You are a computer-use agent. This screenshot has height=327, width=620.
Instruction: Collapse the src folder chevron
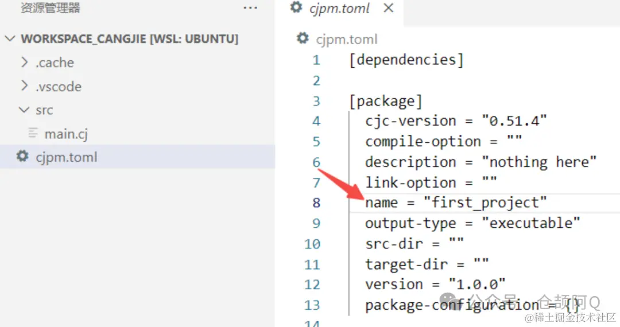click(x=24, y=110)
